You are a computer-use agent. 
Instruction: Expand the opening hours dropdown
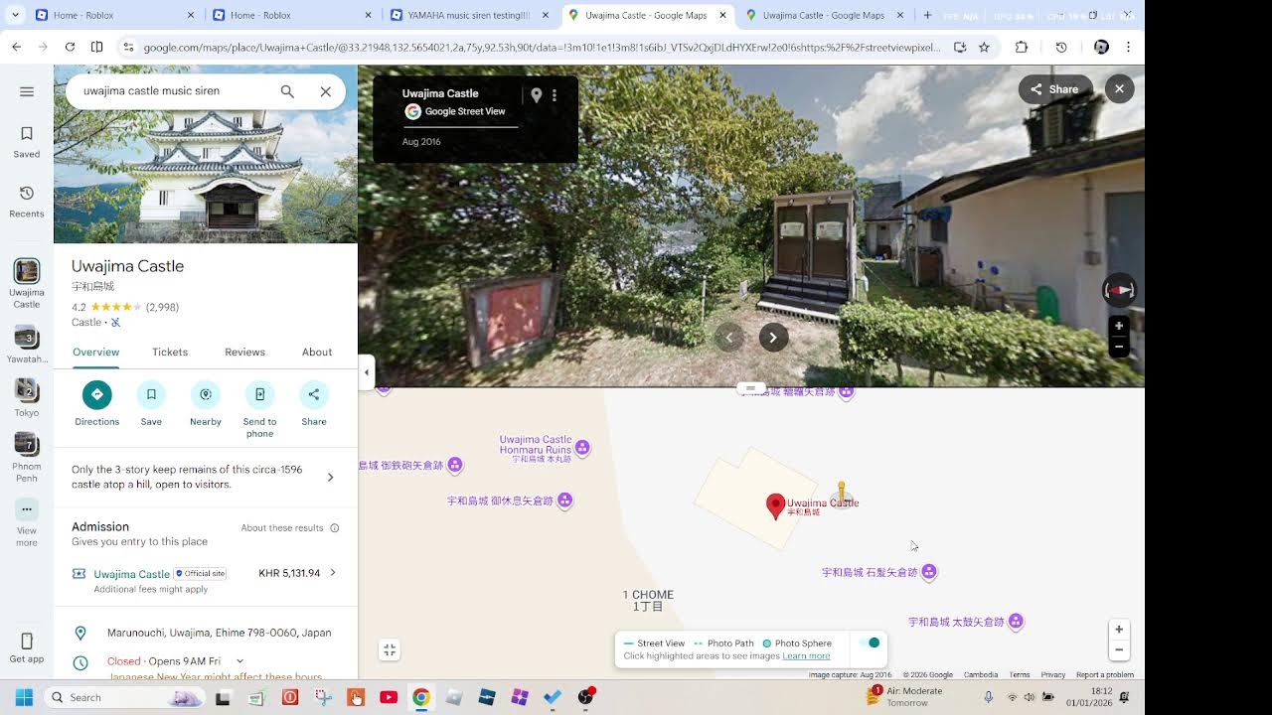[x=239, y=660]
